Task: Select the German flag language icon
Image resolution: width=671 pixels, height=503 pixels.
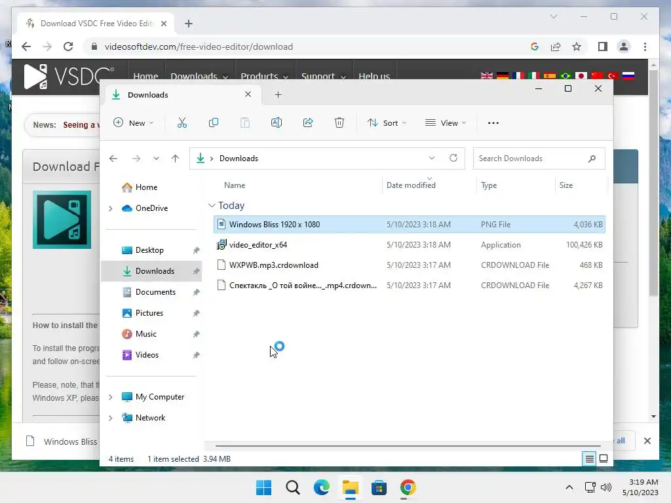Action: click(503, 76)
